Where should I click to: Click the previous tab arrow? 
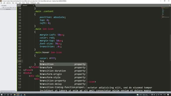coord(18,5)
